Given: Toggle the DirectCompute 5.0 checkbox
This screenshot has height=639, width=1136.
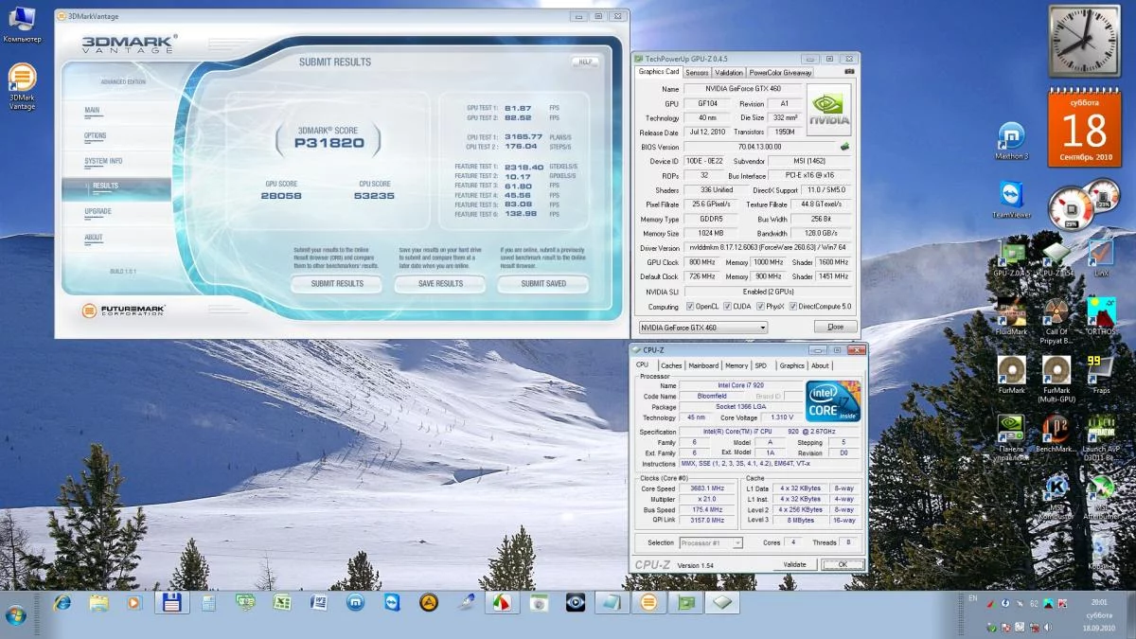Looking at the screenshot, I should (x=792, y=307).
